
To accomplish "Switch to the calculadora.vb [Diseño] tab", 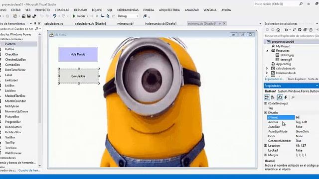I will click(90, 24).
